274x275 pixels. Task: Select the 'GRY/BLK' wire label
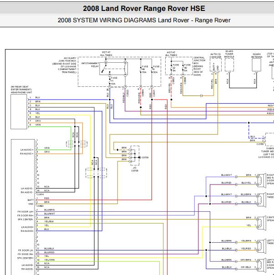click(x=246, y=267)
